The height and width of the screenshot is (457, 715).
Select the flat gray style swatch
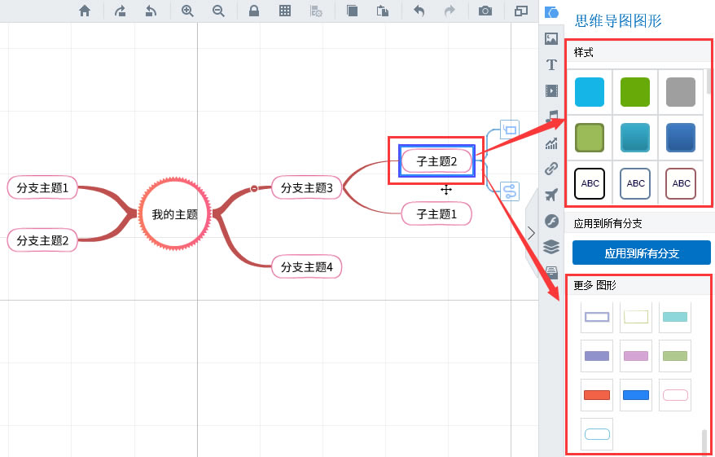(x=681, y=92)
